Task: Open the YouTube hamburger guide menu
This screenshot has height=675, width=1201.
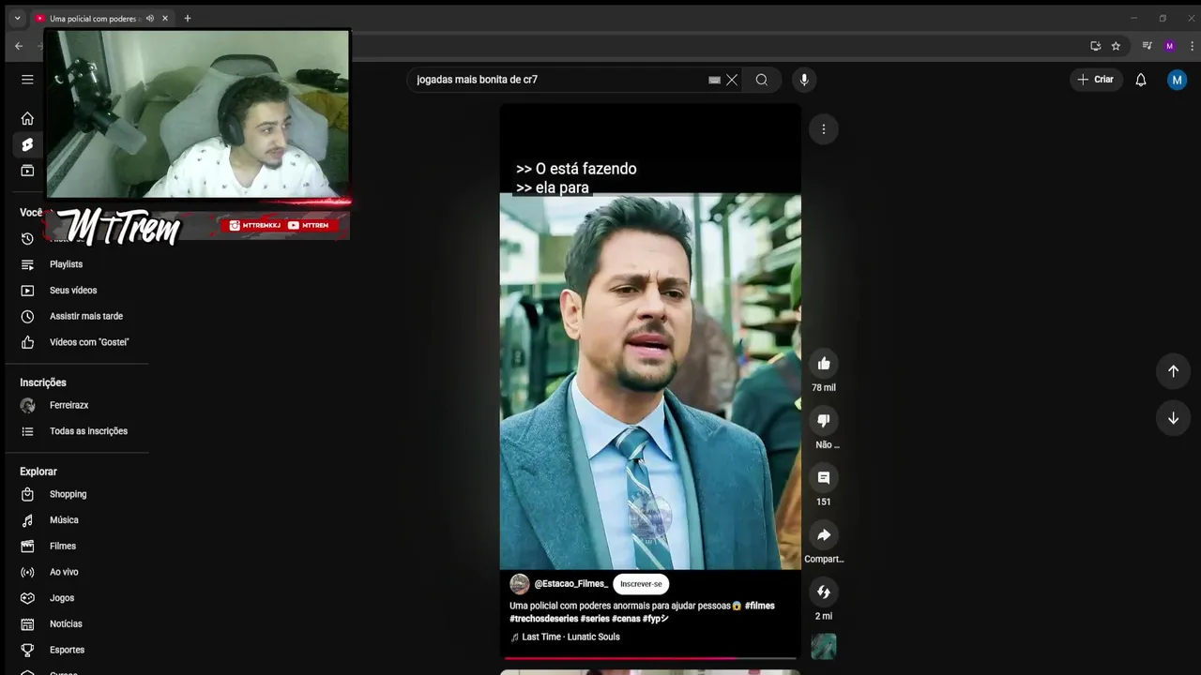Action: [27, 80]
